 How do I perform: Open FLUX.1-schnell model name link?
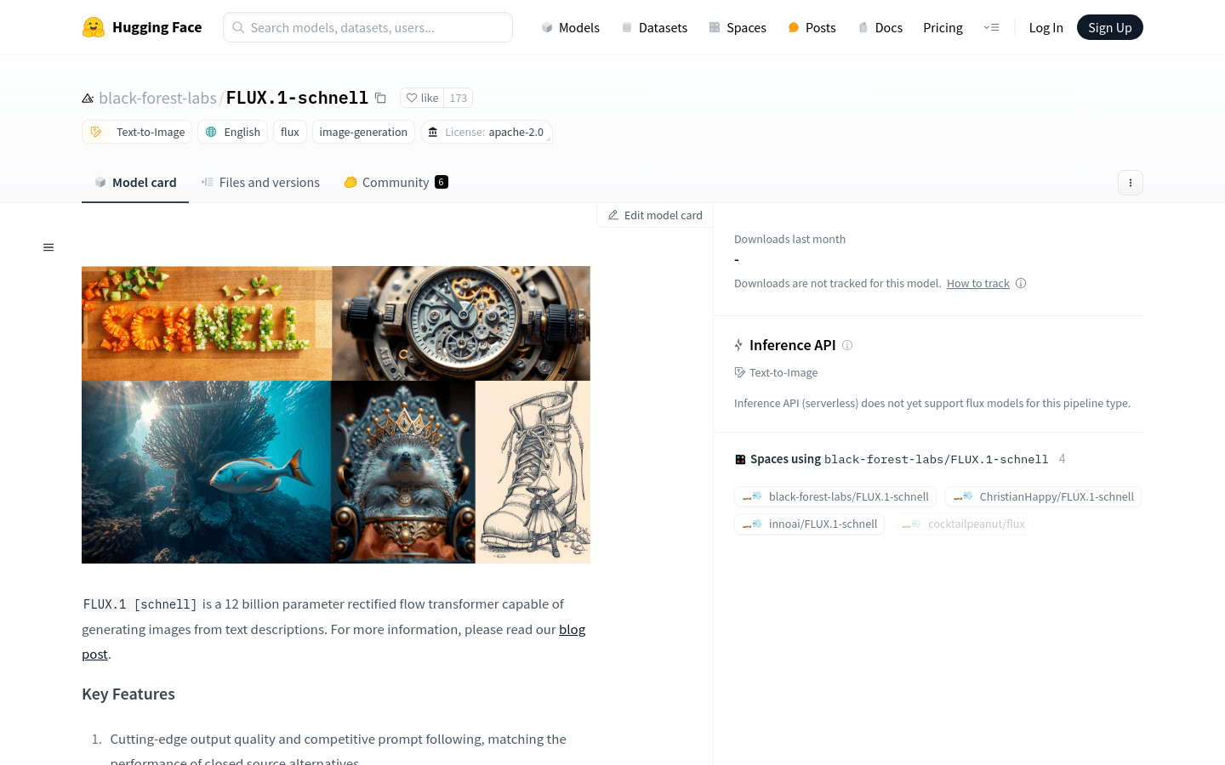point(297,98)
